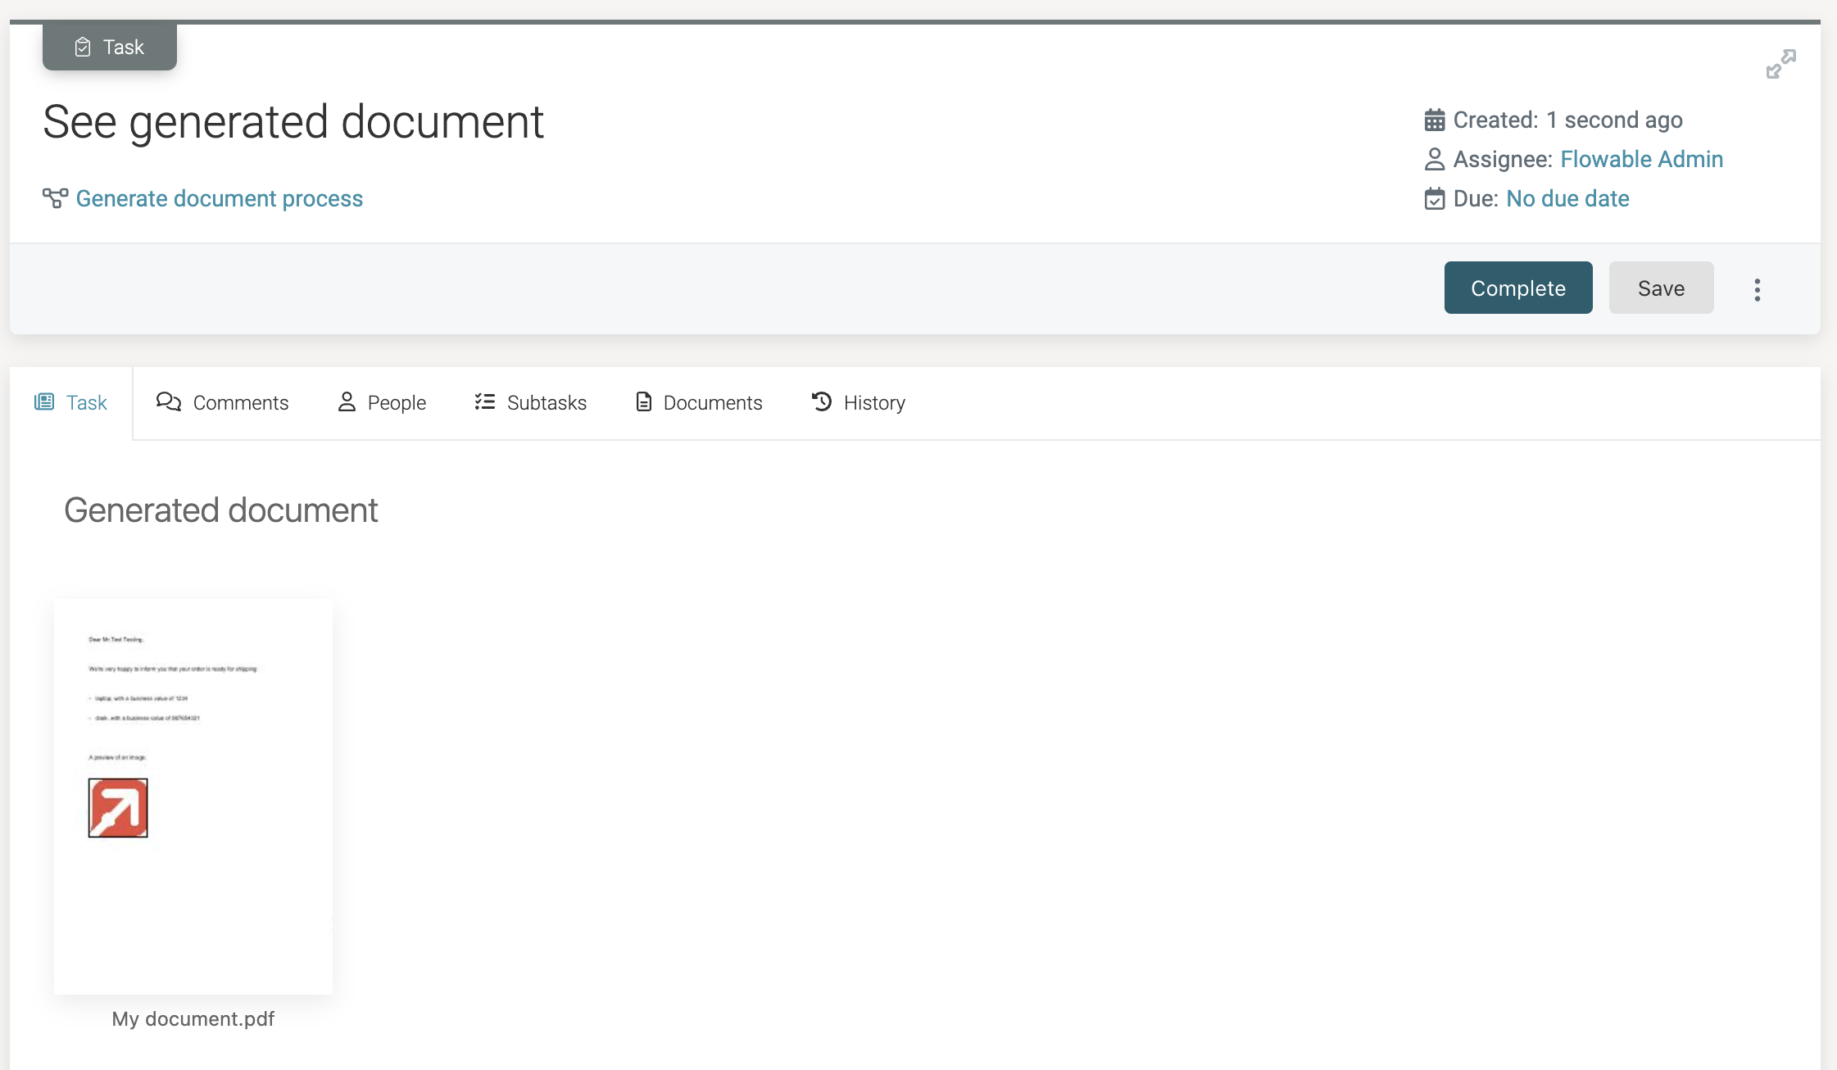Screen dimensions: 1837x1070
Task: Switch to the Comments tab
Action: (240, 402)
